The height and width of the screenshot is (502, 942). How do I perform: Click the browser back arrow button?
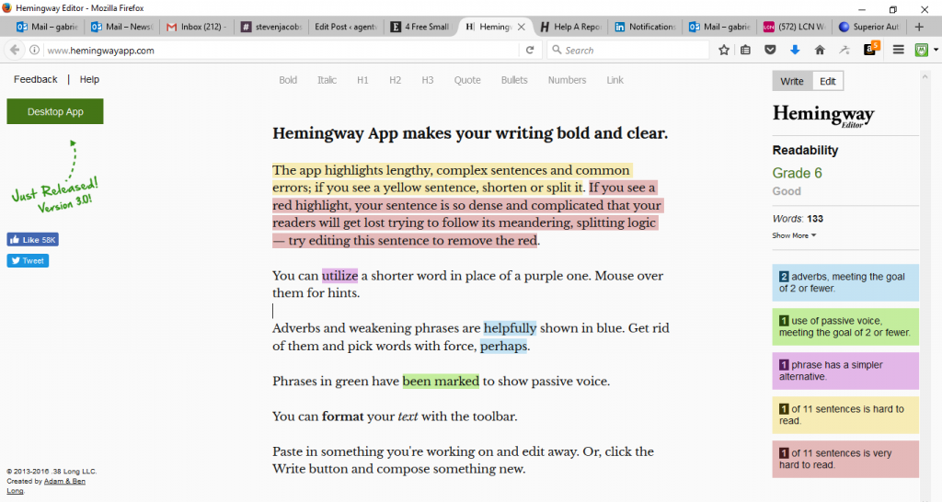point(15,50)
